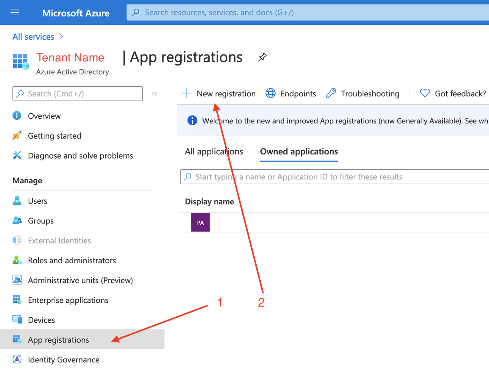This screenshot has width=489, height=369.
Task: Sort by Display name column header
Action: 210,202
